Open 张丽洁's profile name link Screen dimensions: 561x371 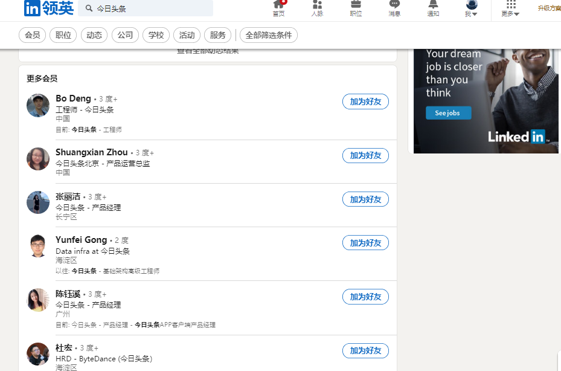click(x=68, y=196)
